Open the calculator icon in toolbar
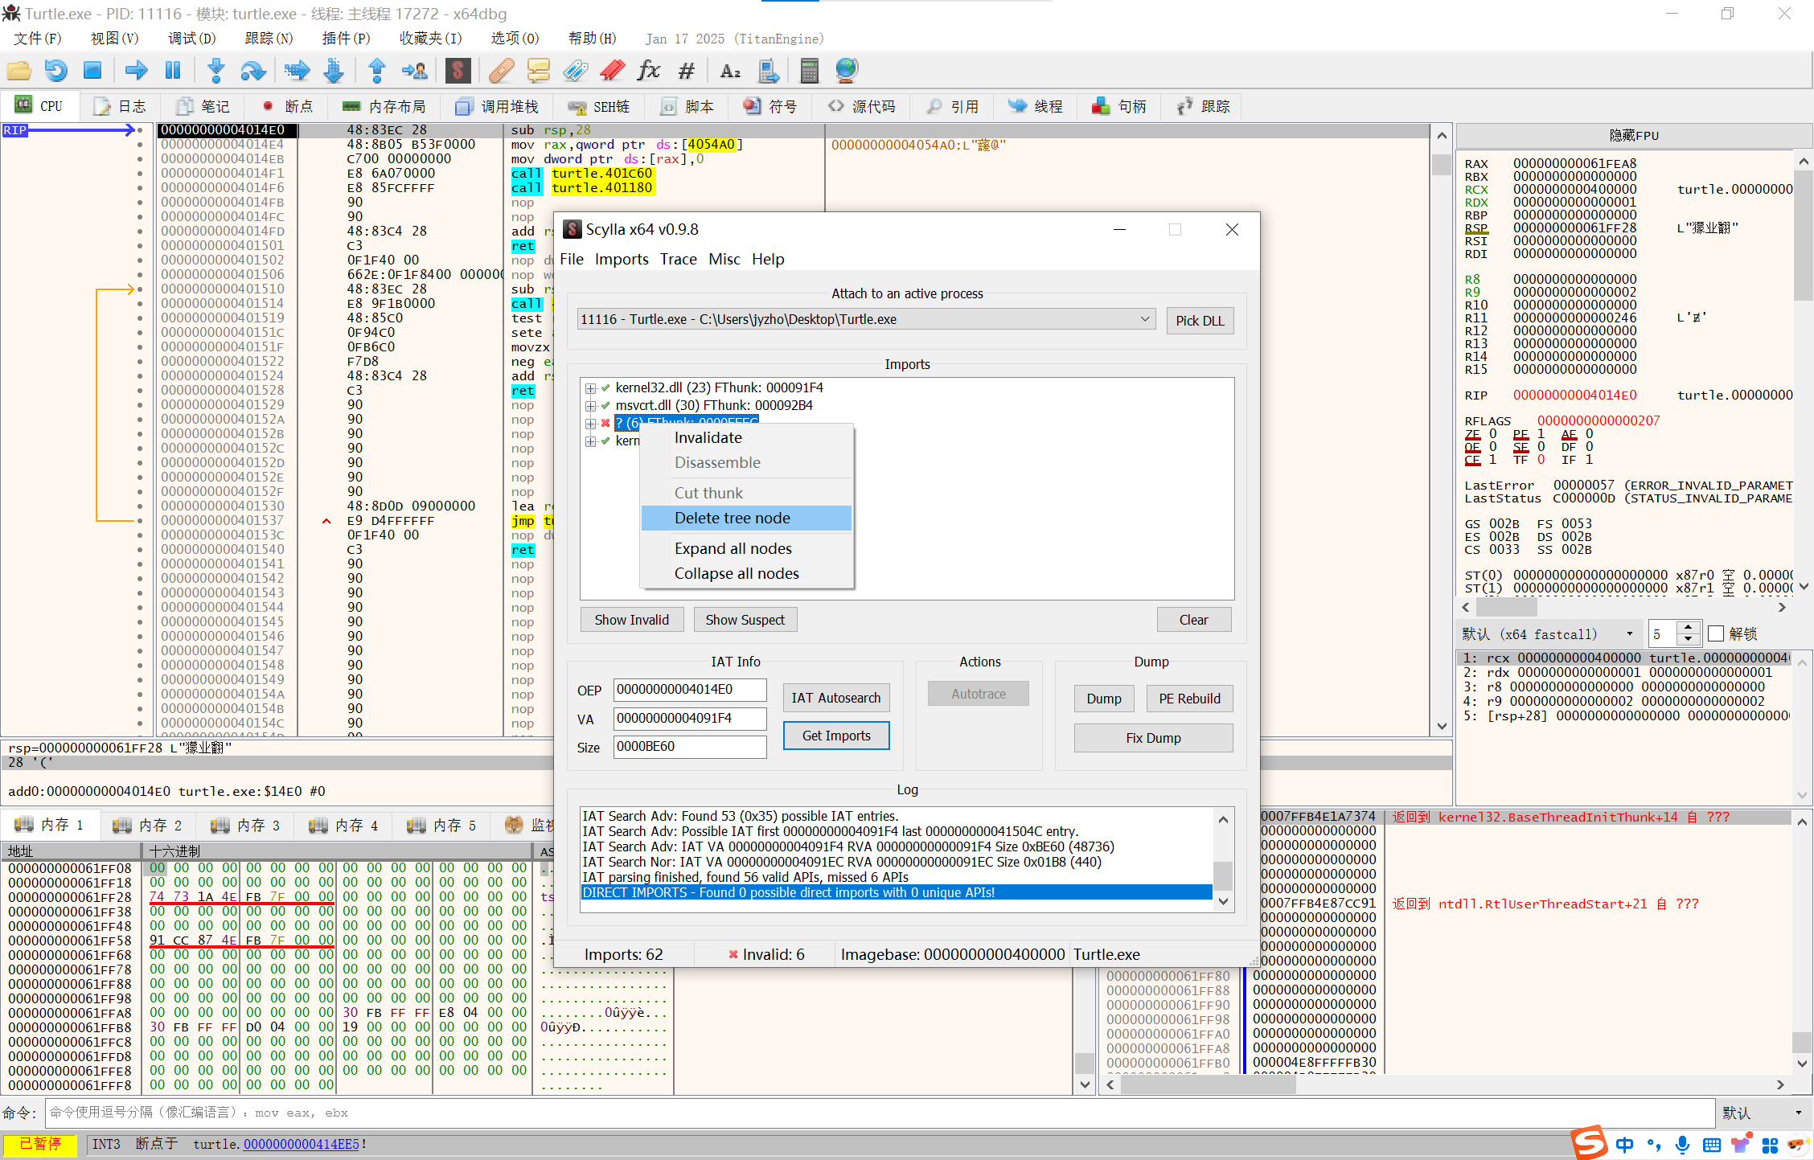Viewport: 1814px width, 1160px height. (810, 71)
